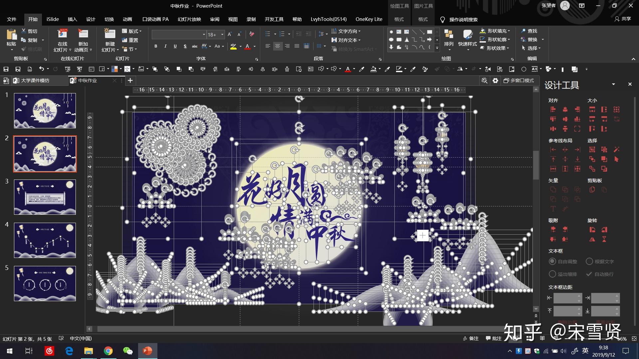Click the 多窗口模式 button
Screen dimensions: 639x359
[x=519, y=80]
